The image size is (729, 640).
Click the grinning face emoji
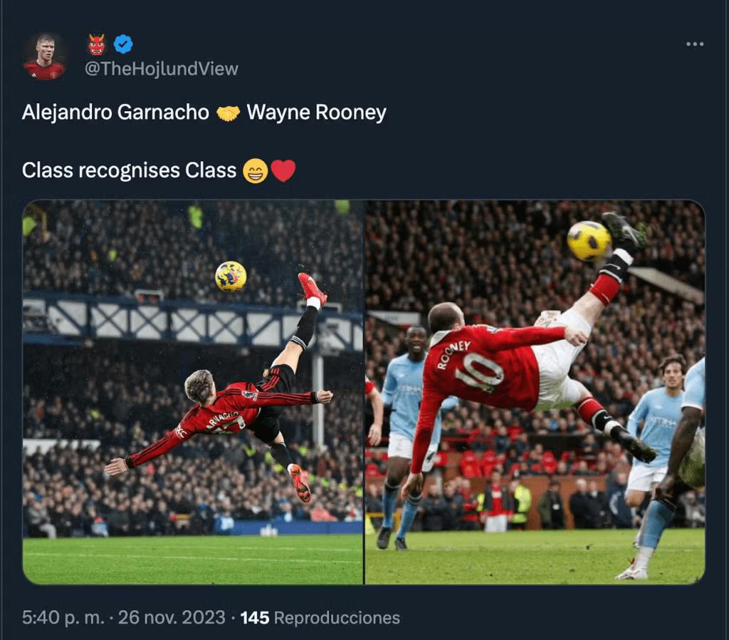[256, 171]
